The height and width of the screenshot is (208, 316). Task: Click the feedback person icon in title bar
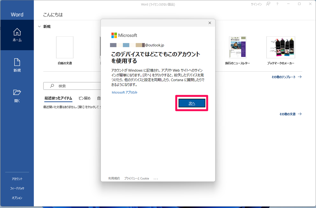[268, 4]
